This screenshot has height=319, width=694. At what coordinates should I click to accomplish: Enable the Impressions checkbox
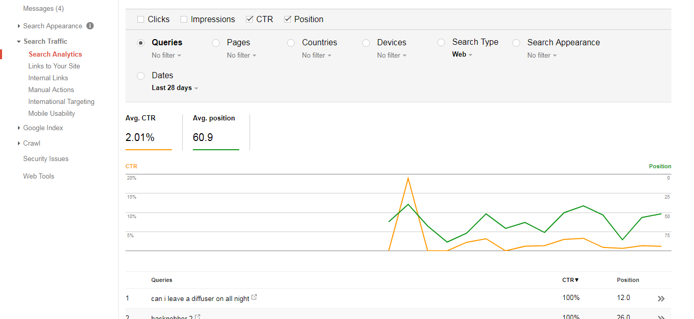click(x=184, y=19)
